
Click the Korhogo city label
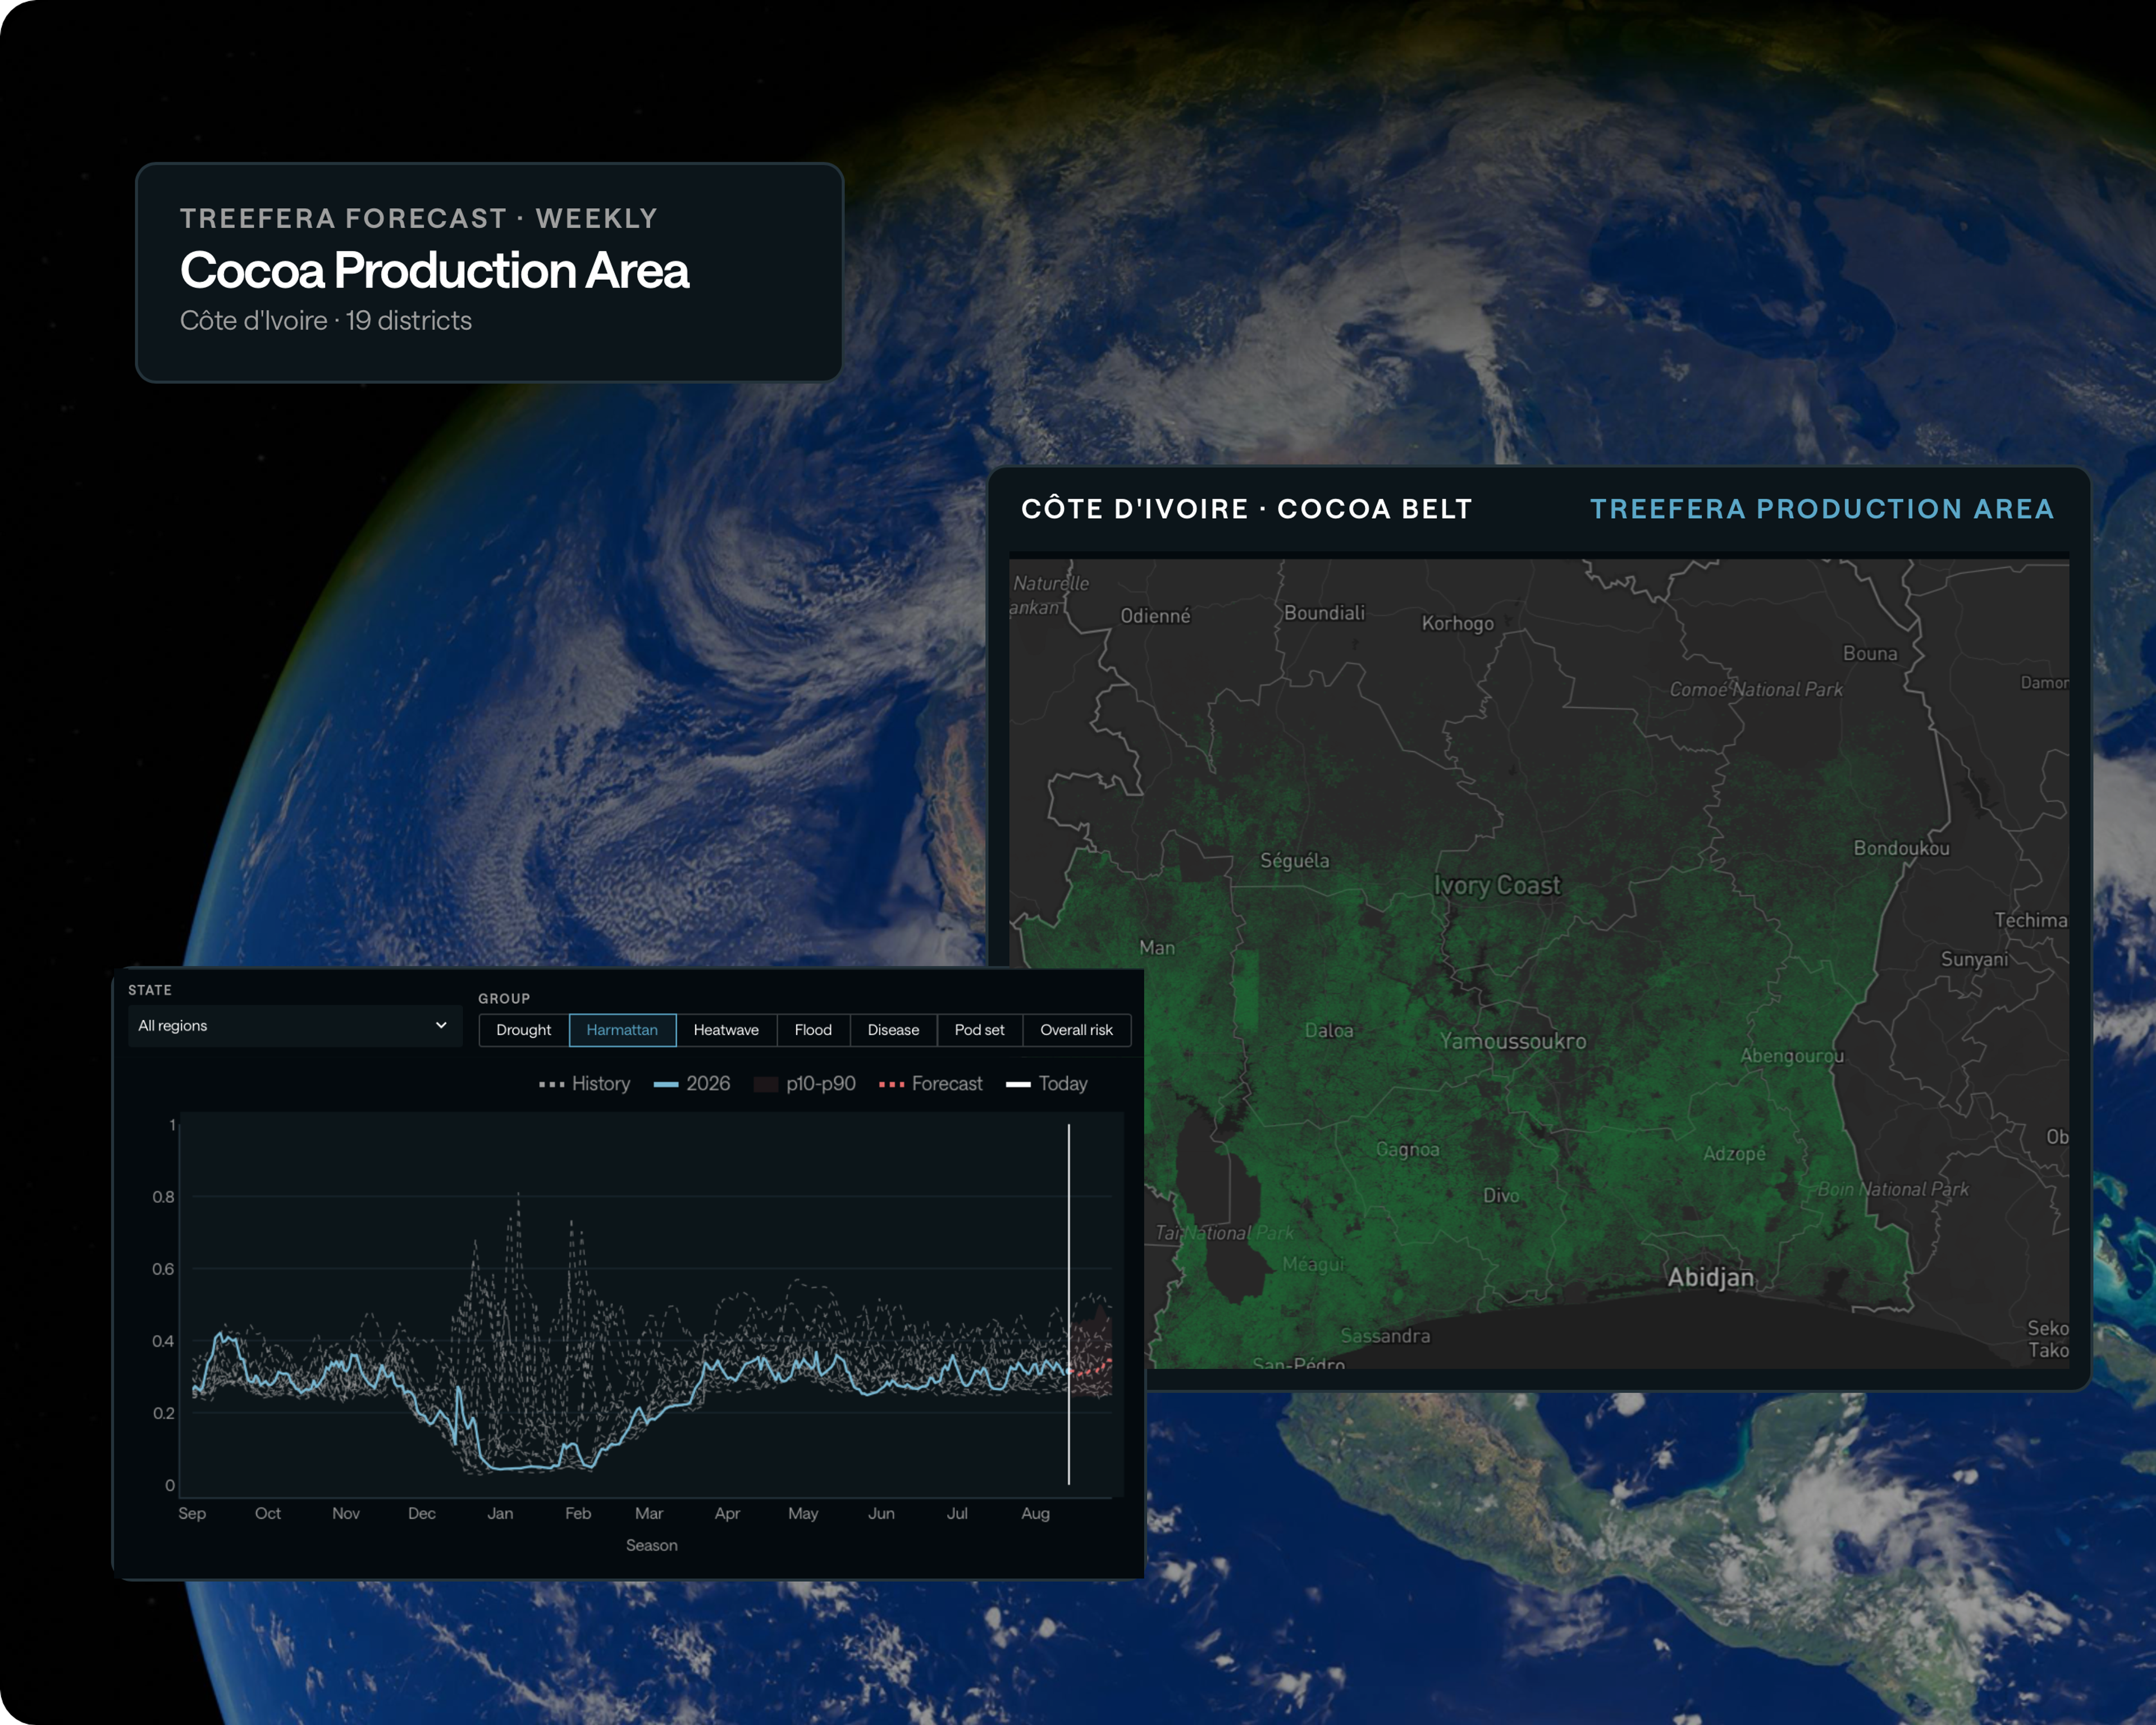click(1457, 623)
